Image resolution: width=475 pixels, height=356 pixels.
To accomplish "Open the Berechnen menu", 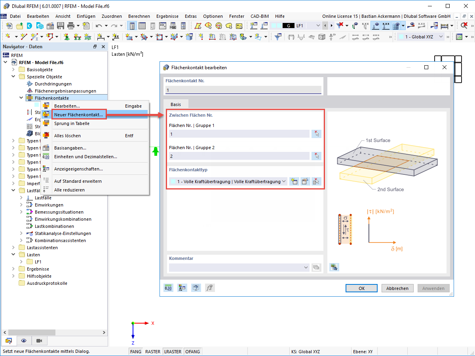I will click(x=139, y=16).
